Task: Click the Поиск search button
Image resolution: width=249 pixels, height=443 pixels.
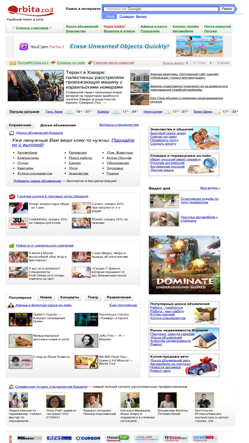Action: [x=227, y=9]
